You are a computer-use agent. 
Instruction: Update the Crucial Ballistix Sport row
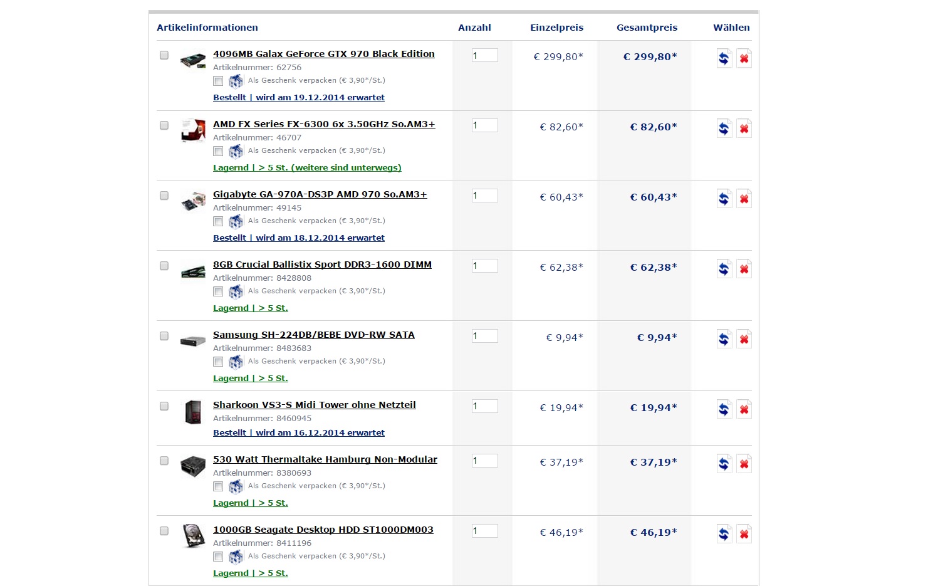click(x=724, y=269)
